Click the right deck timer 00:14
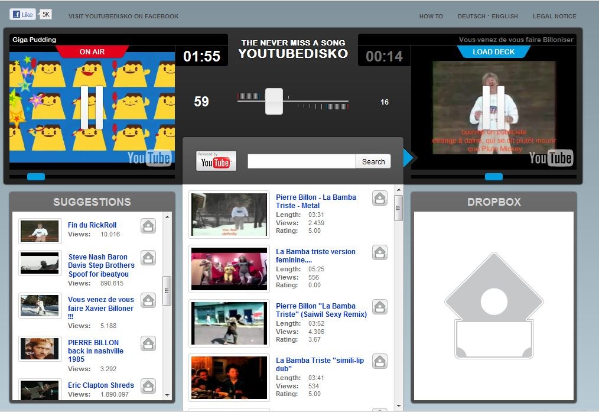The width and height of the screenshot is (599, 412). 385,57
